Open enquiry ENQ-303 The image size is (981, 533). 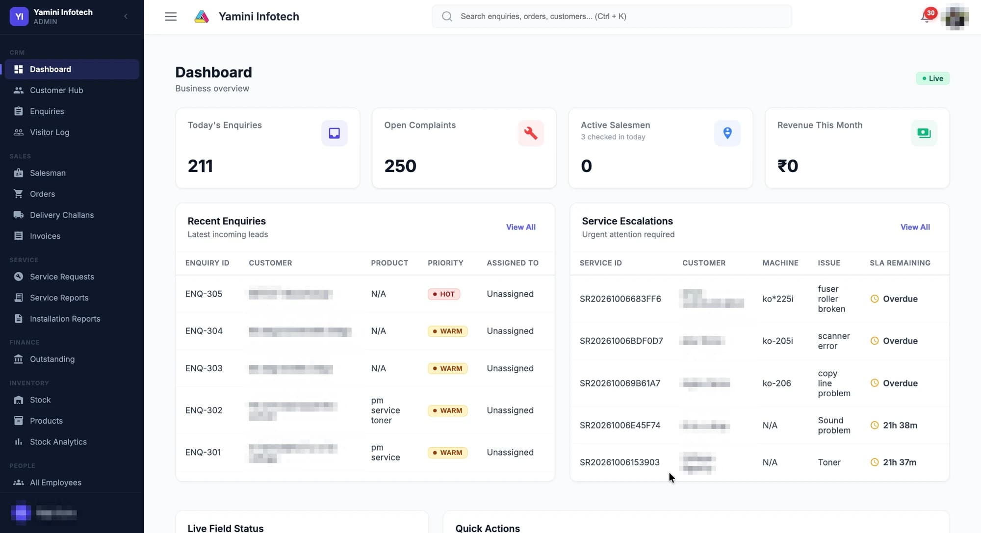point(204,368)
